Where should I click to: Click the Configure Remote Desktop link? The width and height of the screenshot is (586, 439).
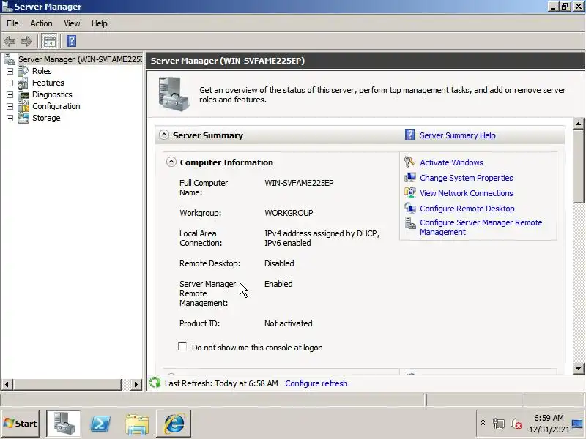point(467,209)
